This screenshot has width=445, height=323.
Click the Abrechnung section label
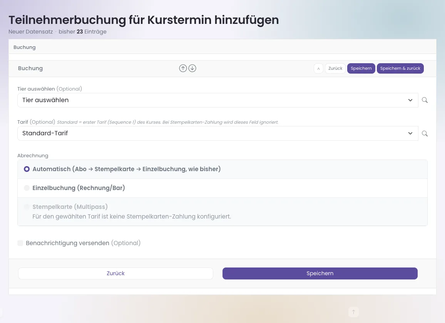(x=33, y=156)
